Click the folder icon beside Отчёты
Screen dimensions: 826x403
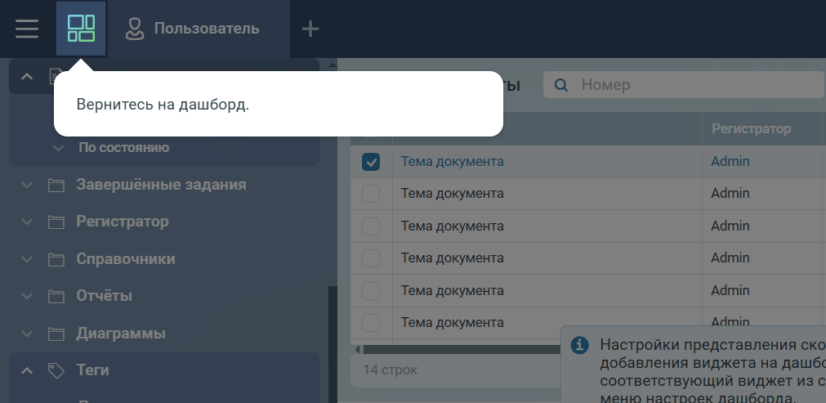point(56,296)
